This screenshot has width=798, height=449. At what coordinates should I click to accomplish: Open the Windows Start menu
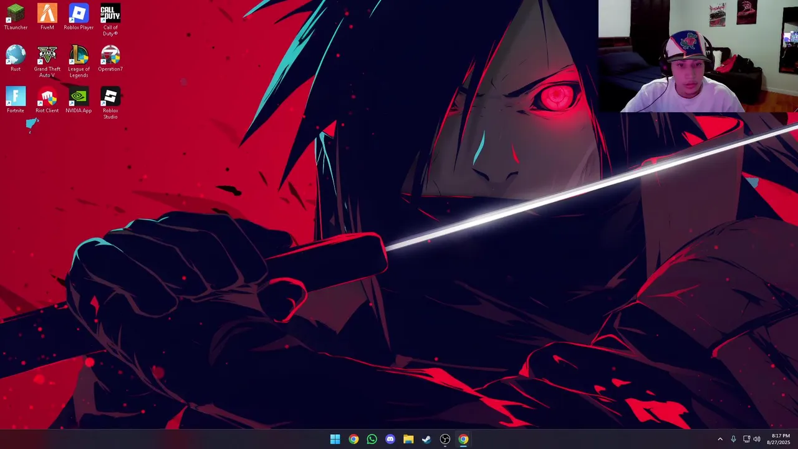(335, 439)
